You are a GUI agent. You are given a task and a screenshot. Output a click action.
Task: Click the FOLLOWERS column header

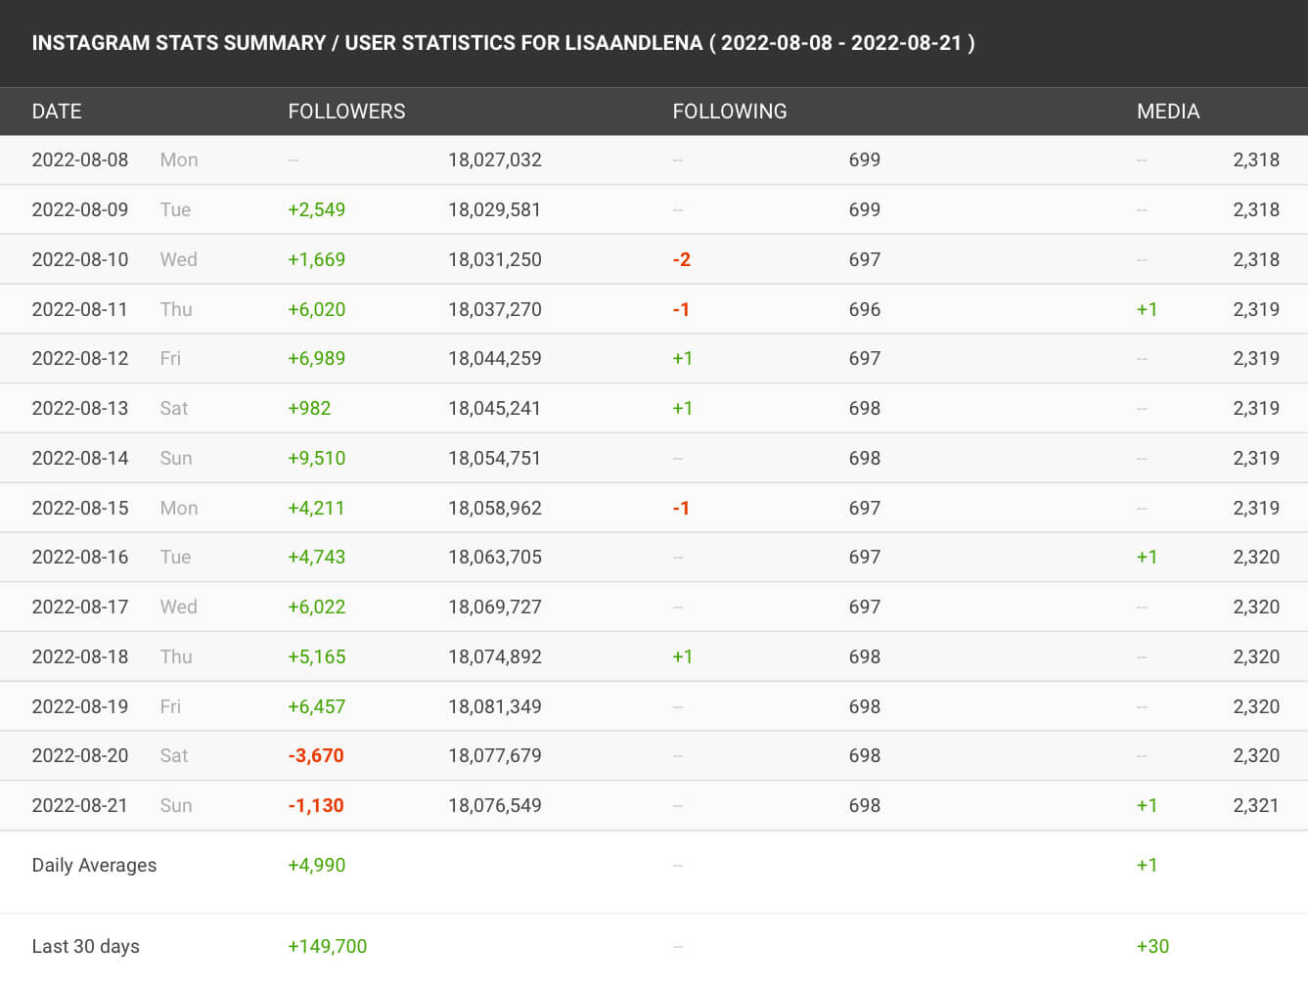tap(346, 112)
